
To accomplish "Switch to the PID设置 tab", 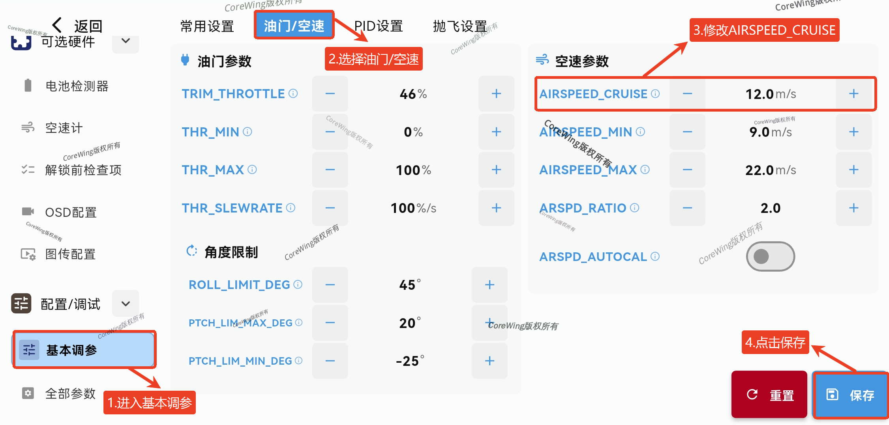I will click(378, 26).
